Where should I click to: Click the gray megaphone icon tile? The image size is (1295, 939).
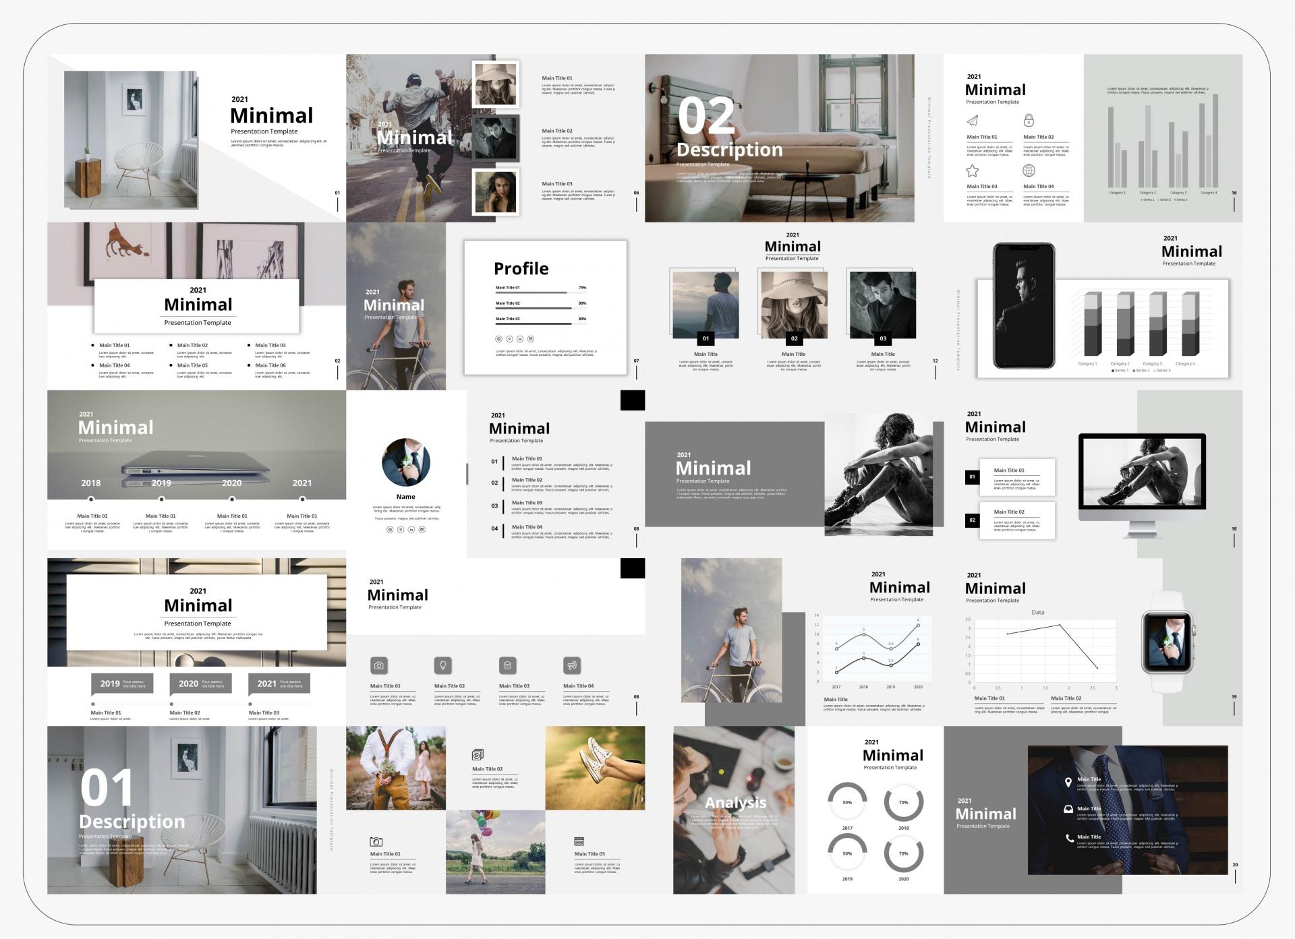[x=572, y=665]
